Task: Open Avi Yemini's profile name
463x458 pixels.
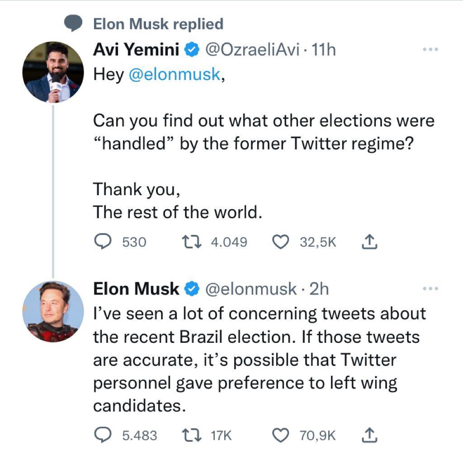Action: click(136, 50)
